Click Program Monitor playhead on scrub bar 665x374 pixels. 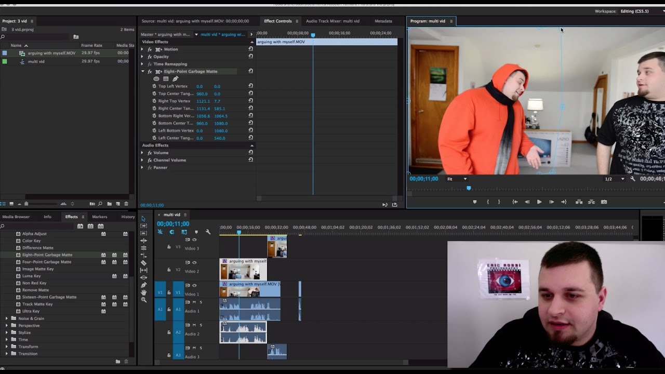(x=469, y=188)
